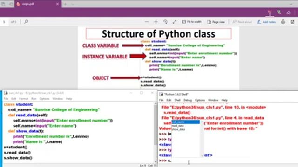Open Shell menu in Python Shell
The height and width of the screenshot is (167, 298).
pyautogui.click(x=177, y=100)
